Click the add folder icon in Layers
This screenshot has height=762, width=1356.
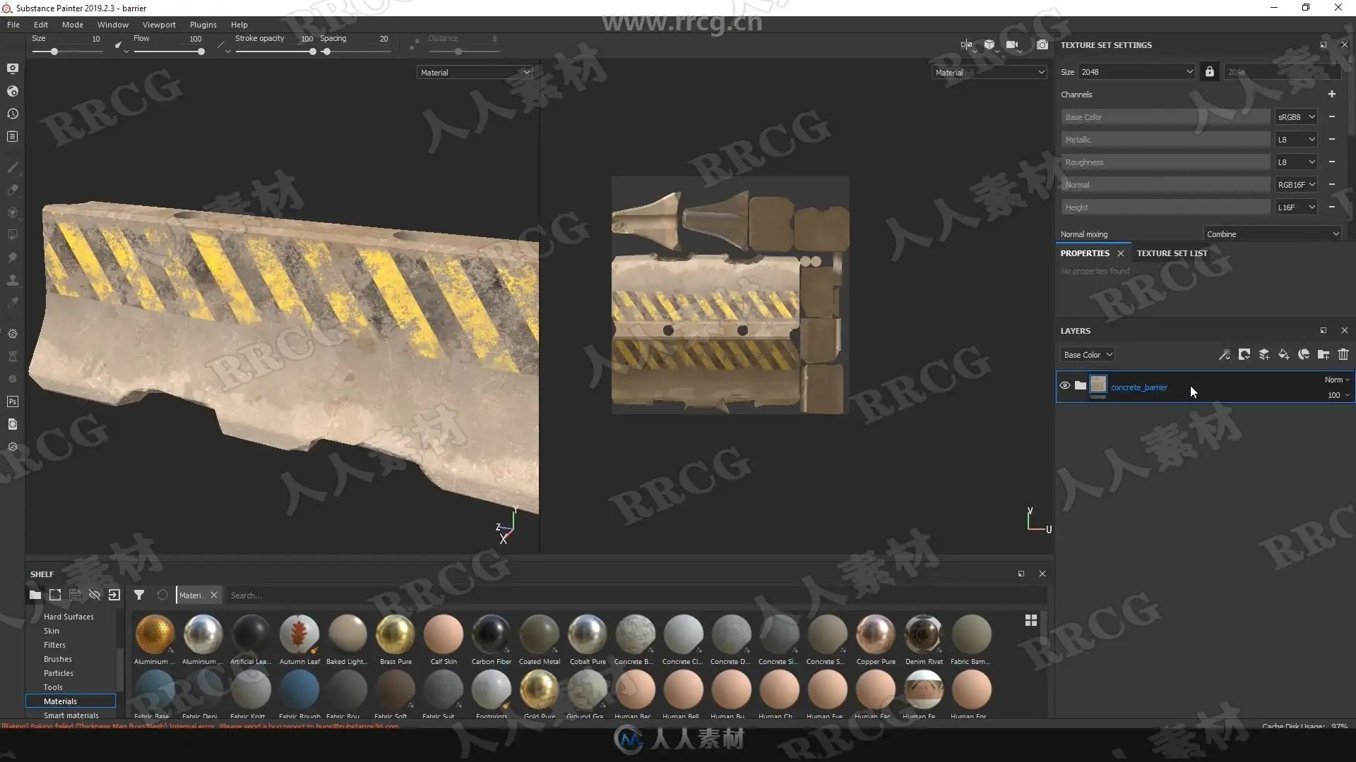tap(1323, 355)
